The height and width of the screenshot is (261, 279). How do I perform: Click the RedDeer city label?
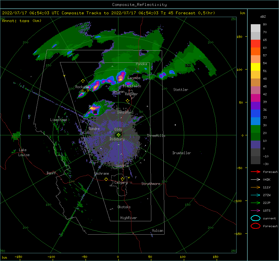131,94
